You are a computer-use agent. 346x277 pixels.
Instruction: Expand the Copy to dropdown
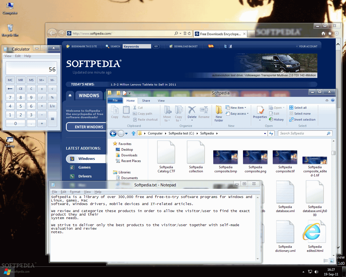[178, 119]
